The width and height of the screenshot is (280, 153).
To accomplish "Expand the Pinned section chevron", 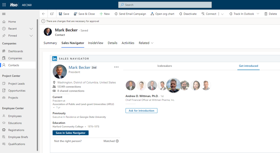I will point(31,36).
